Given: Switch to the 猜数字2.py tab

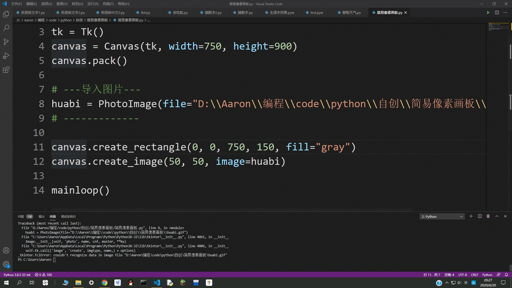Looking at the screenshot, I should 213,13.
